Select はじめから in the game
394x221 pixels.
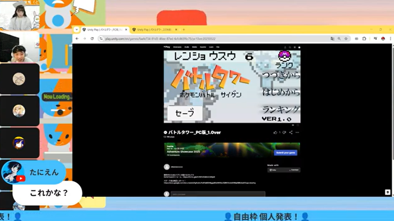pyautogui.click(x=281, y=92)
